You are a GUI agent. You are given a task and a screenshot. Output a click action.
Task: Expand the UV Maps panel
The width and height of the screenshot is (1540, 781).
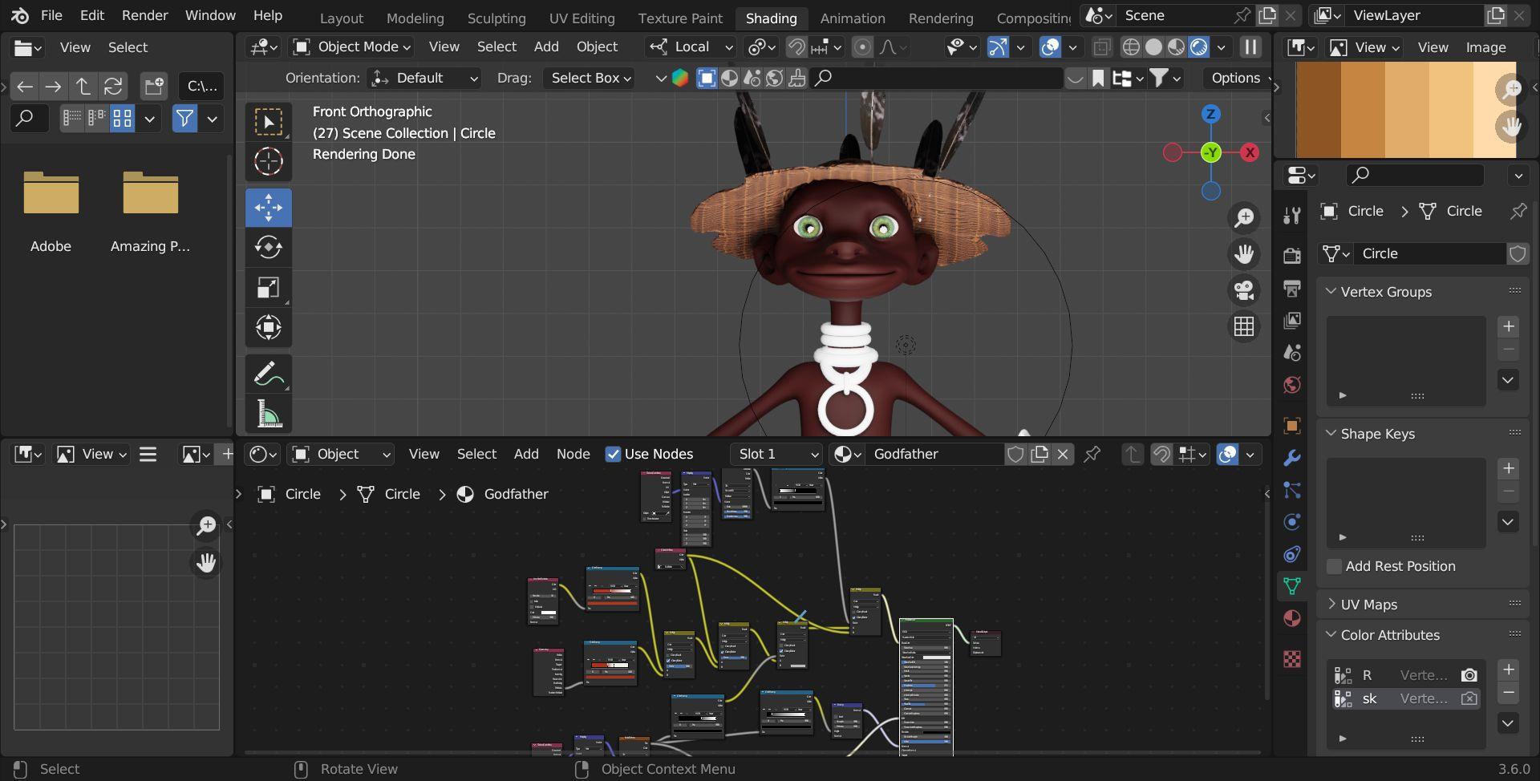(1368, 605)
